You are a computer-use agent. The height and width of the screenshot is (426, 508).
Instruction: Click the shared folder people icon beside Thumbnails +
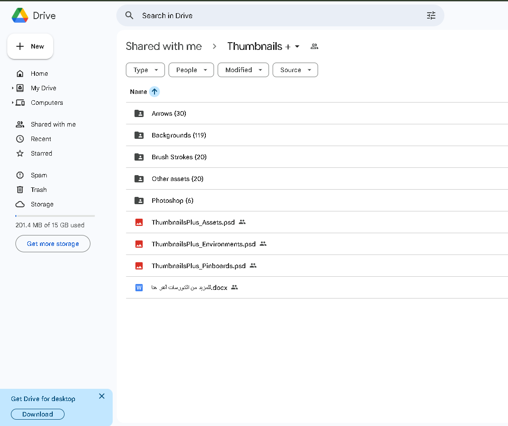(x=314, y=46)
